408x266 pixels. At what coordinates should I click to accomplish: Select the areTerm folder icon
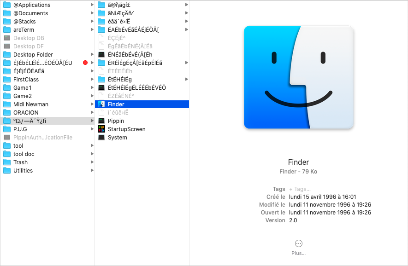click(x=7, y=29)
